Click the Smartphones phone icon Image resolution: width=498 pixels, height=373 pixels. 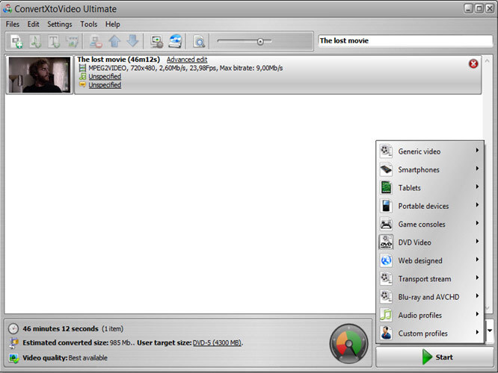386,169
